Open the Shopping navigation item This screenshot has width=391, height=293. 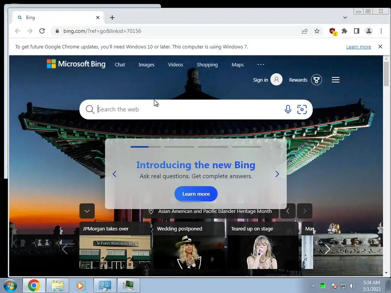pyautogui.click(x=207, y=64)
